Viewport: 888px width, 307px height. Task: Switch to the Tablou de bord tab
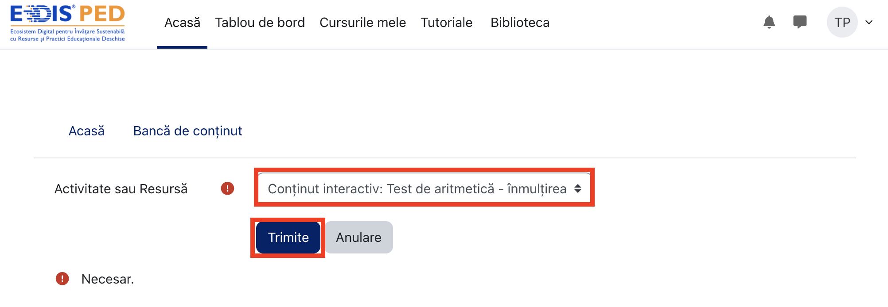click(x=260, y=22)
